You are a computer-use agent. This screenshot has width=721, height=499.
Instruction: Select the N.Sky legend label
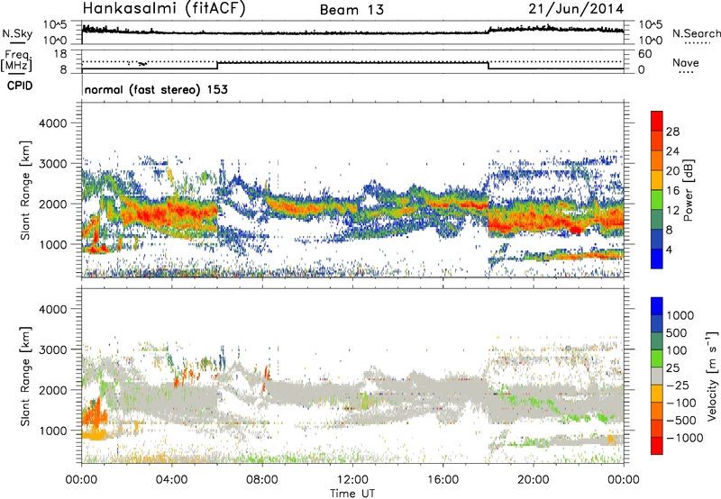coord(17,33)
